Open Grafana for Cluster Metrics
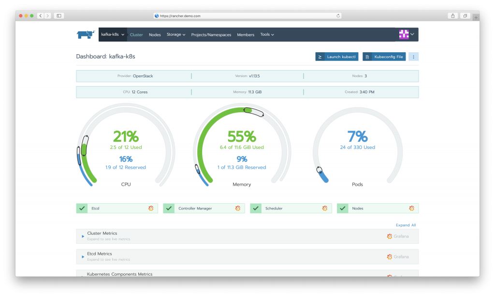This screenshot has height=297, width=495. [x=398, y=237]
